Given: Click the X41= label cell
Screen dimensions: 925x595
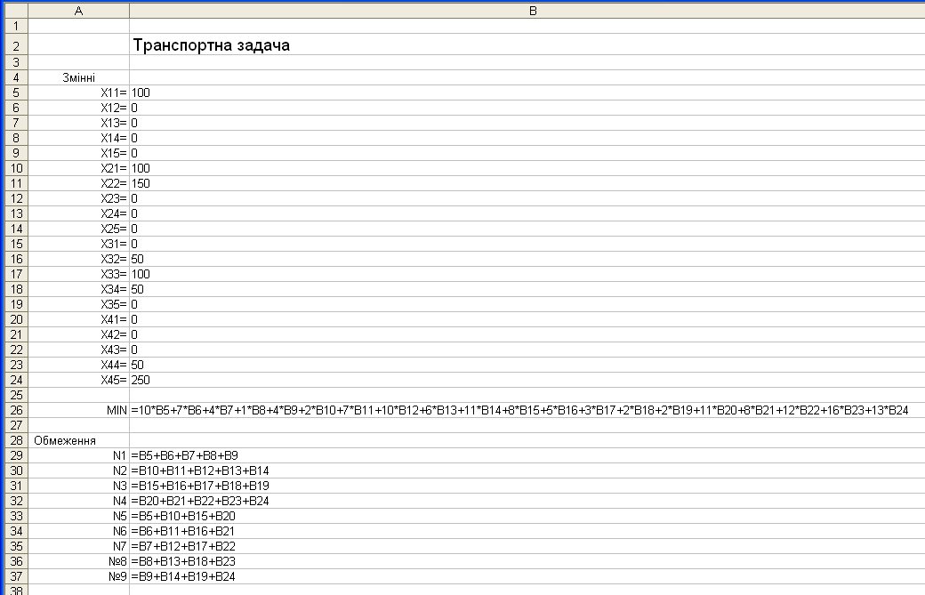Looking at the screenshot, I should 78,319.
